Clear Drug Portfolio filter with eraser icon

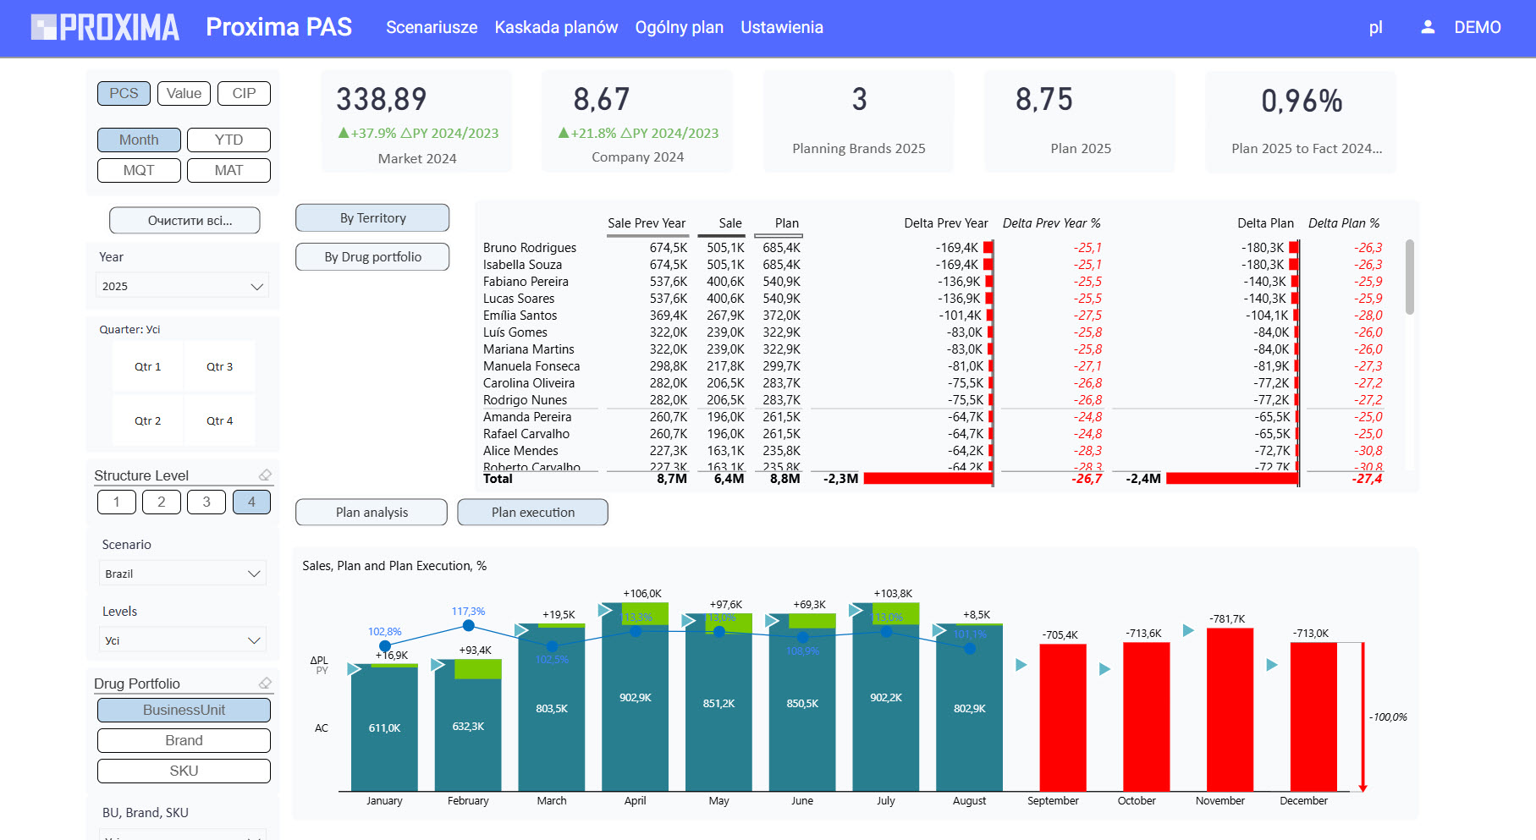pyautogui.click(x=265, y=684)
